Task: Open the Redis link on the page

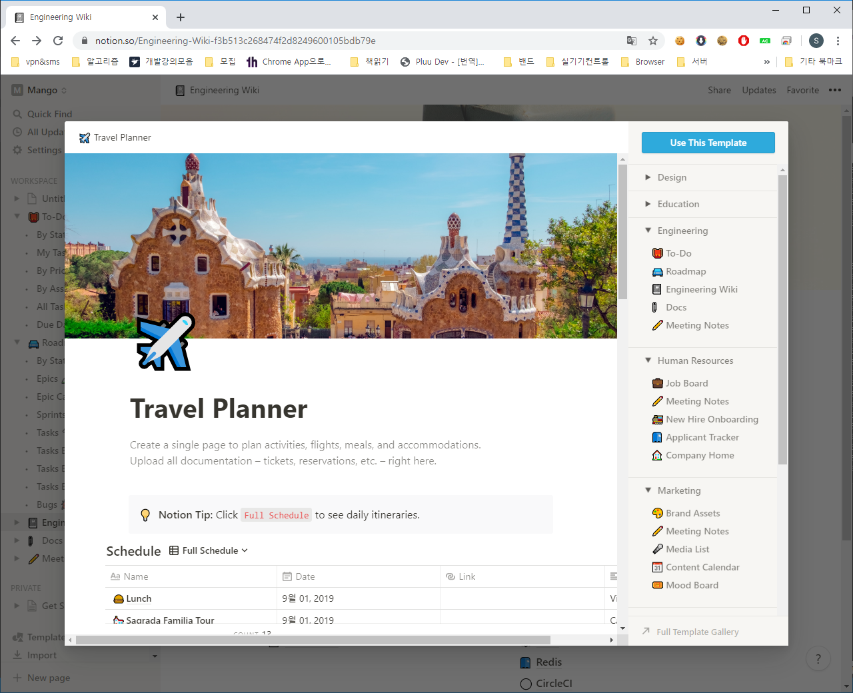Action: [540, 662]
